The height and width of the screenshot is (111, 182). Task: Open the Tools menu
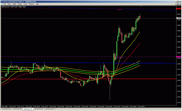(x=25, y=4)
